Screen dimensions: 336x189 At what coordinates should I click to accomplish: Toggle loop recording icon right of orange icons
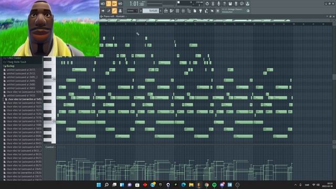pos(120,4)
